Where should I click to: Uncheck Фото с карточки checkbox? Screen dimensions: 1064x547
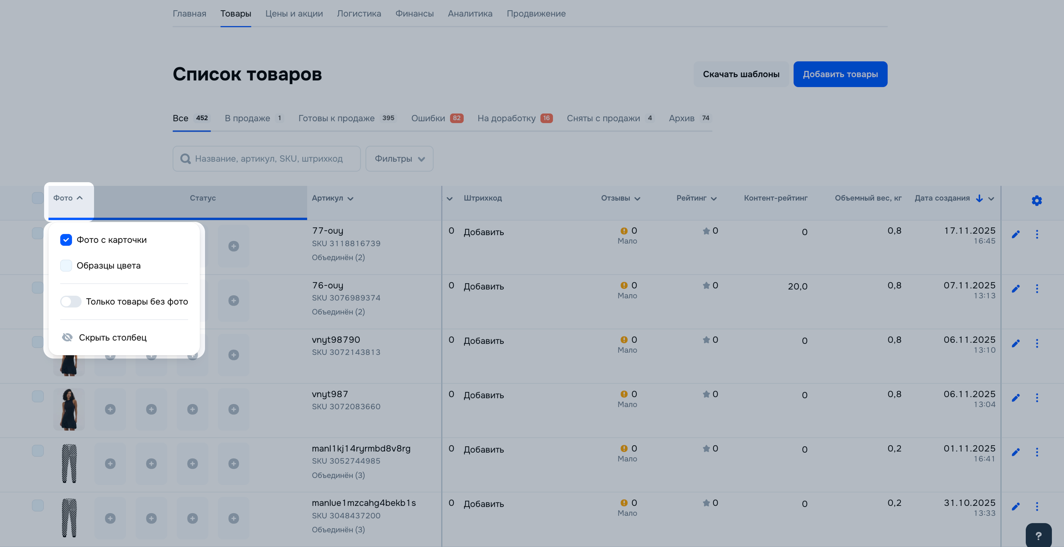[66, 240]
